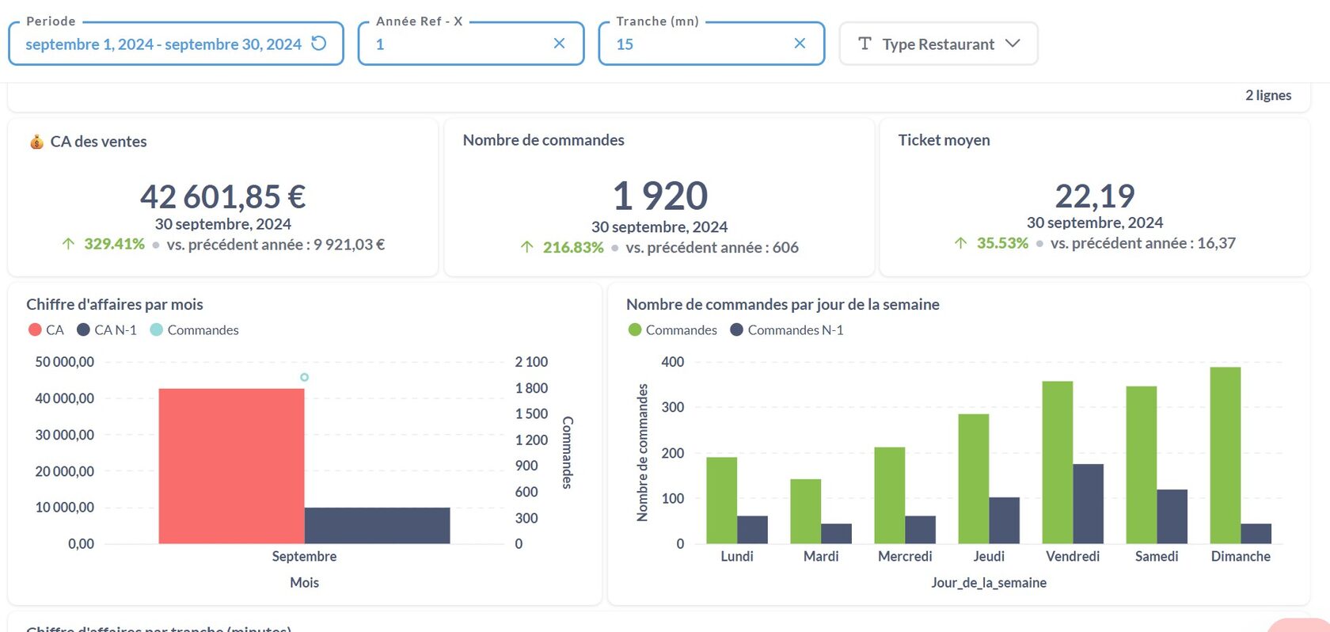Click the green Mardi orders bar
The image size is (1330, 632).
(805, 512)
